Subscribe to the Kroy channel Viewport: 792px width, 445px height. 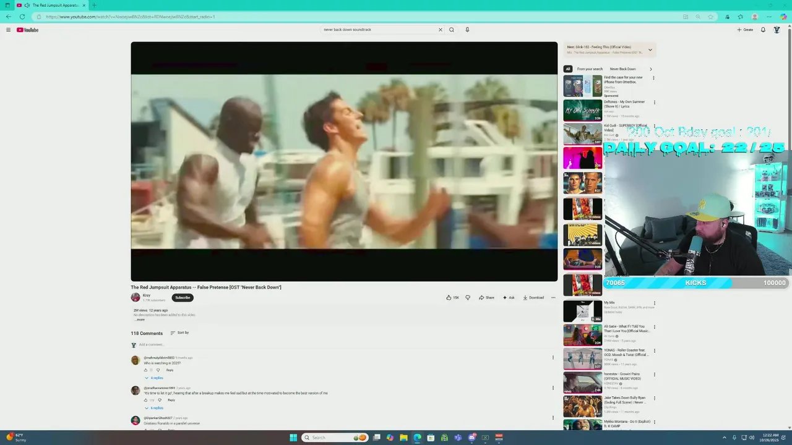click(x=183, y=297)
